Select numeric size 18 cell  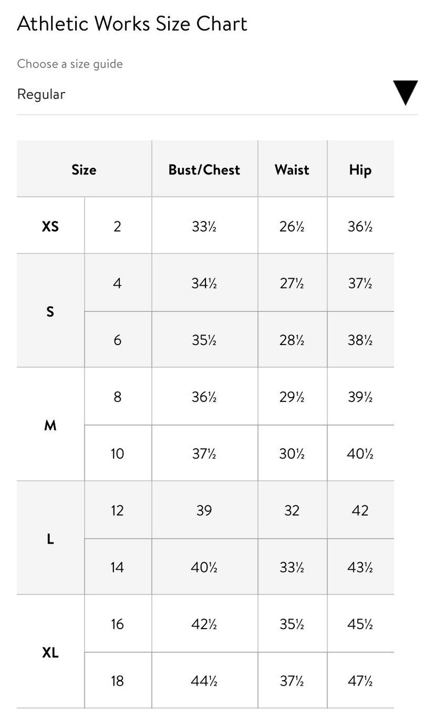118,681
